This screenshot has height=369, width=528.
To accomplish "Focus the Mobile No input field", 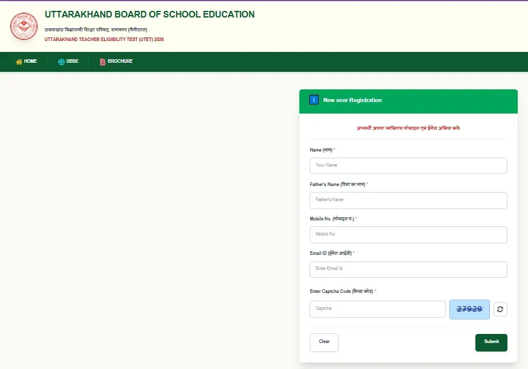I will (x=408, y=235).
